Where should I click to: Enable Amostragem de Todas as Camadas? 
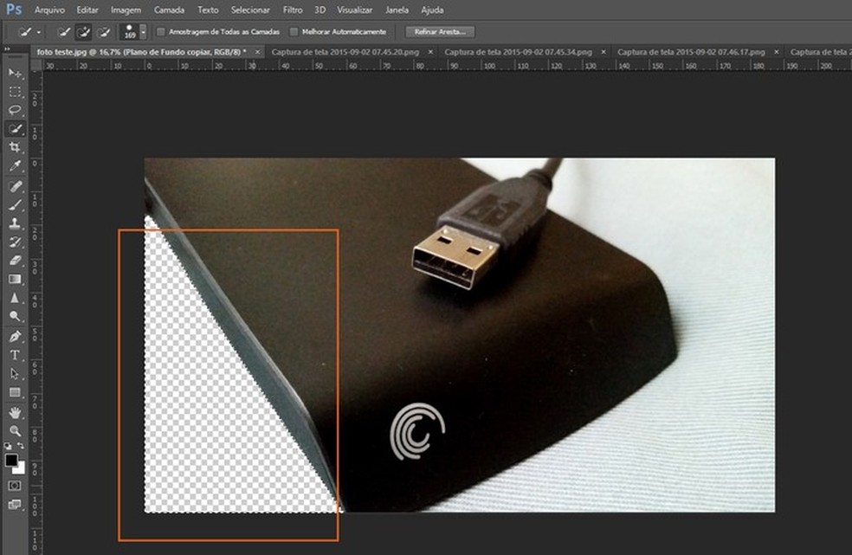coord(161,32)
